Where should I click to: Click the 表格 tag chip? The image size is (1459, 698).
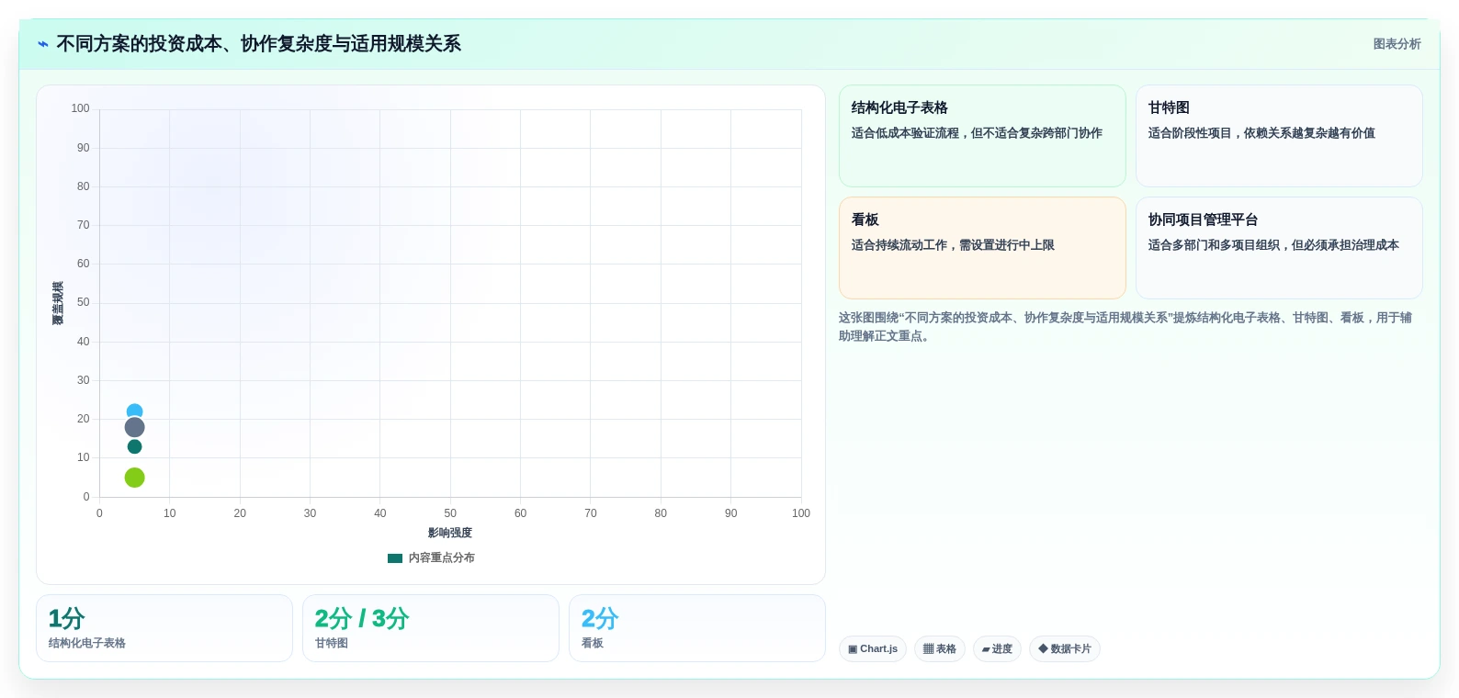click(x=940, y=649)
